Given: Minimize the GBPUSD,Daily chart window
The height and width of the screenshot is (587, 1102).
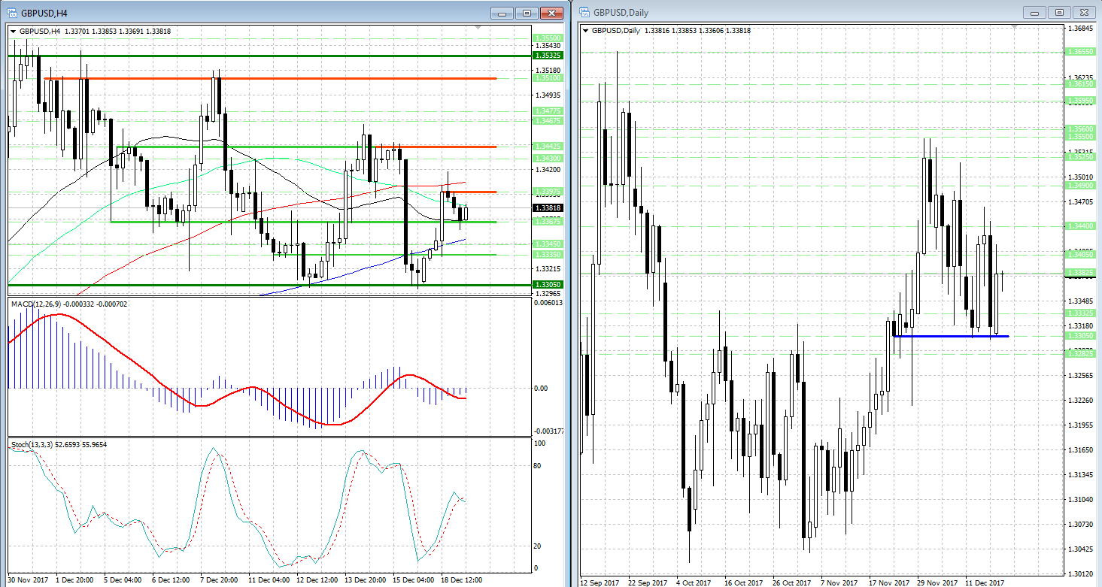Looking at the screenshot, I should click(1035, 13).
